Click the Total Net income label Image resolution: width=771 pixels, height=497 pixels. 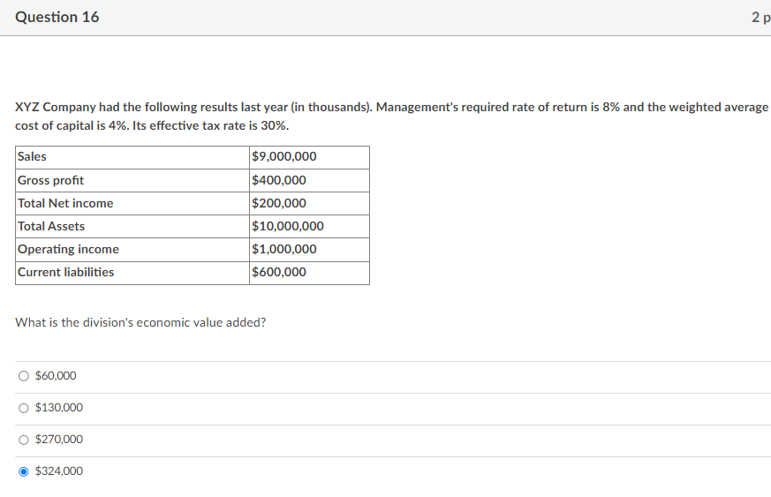point(65,203)
